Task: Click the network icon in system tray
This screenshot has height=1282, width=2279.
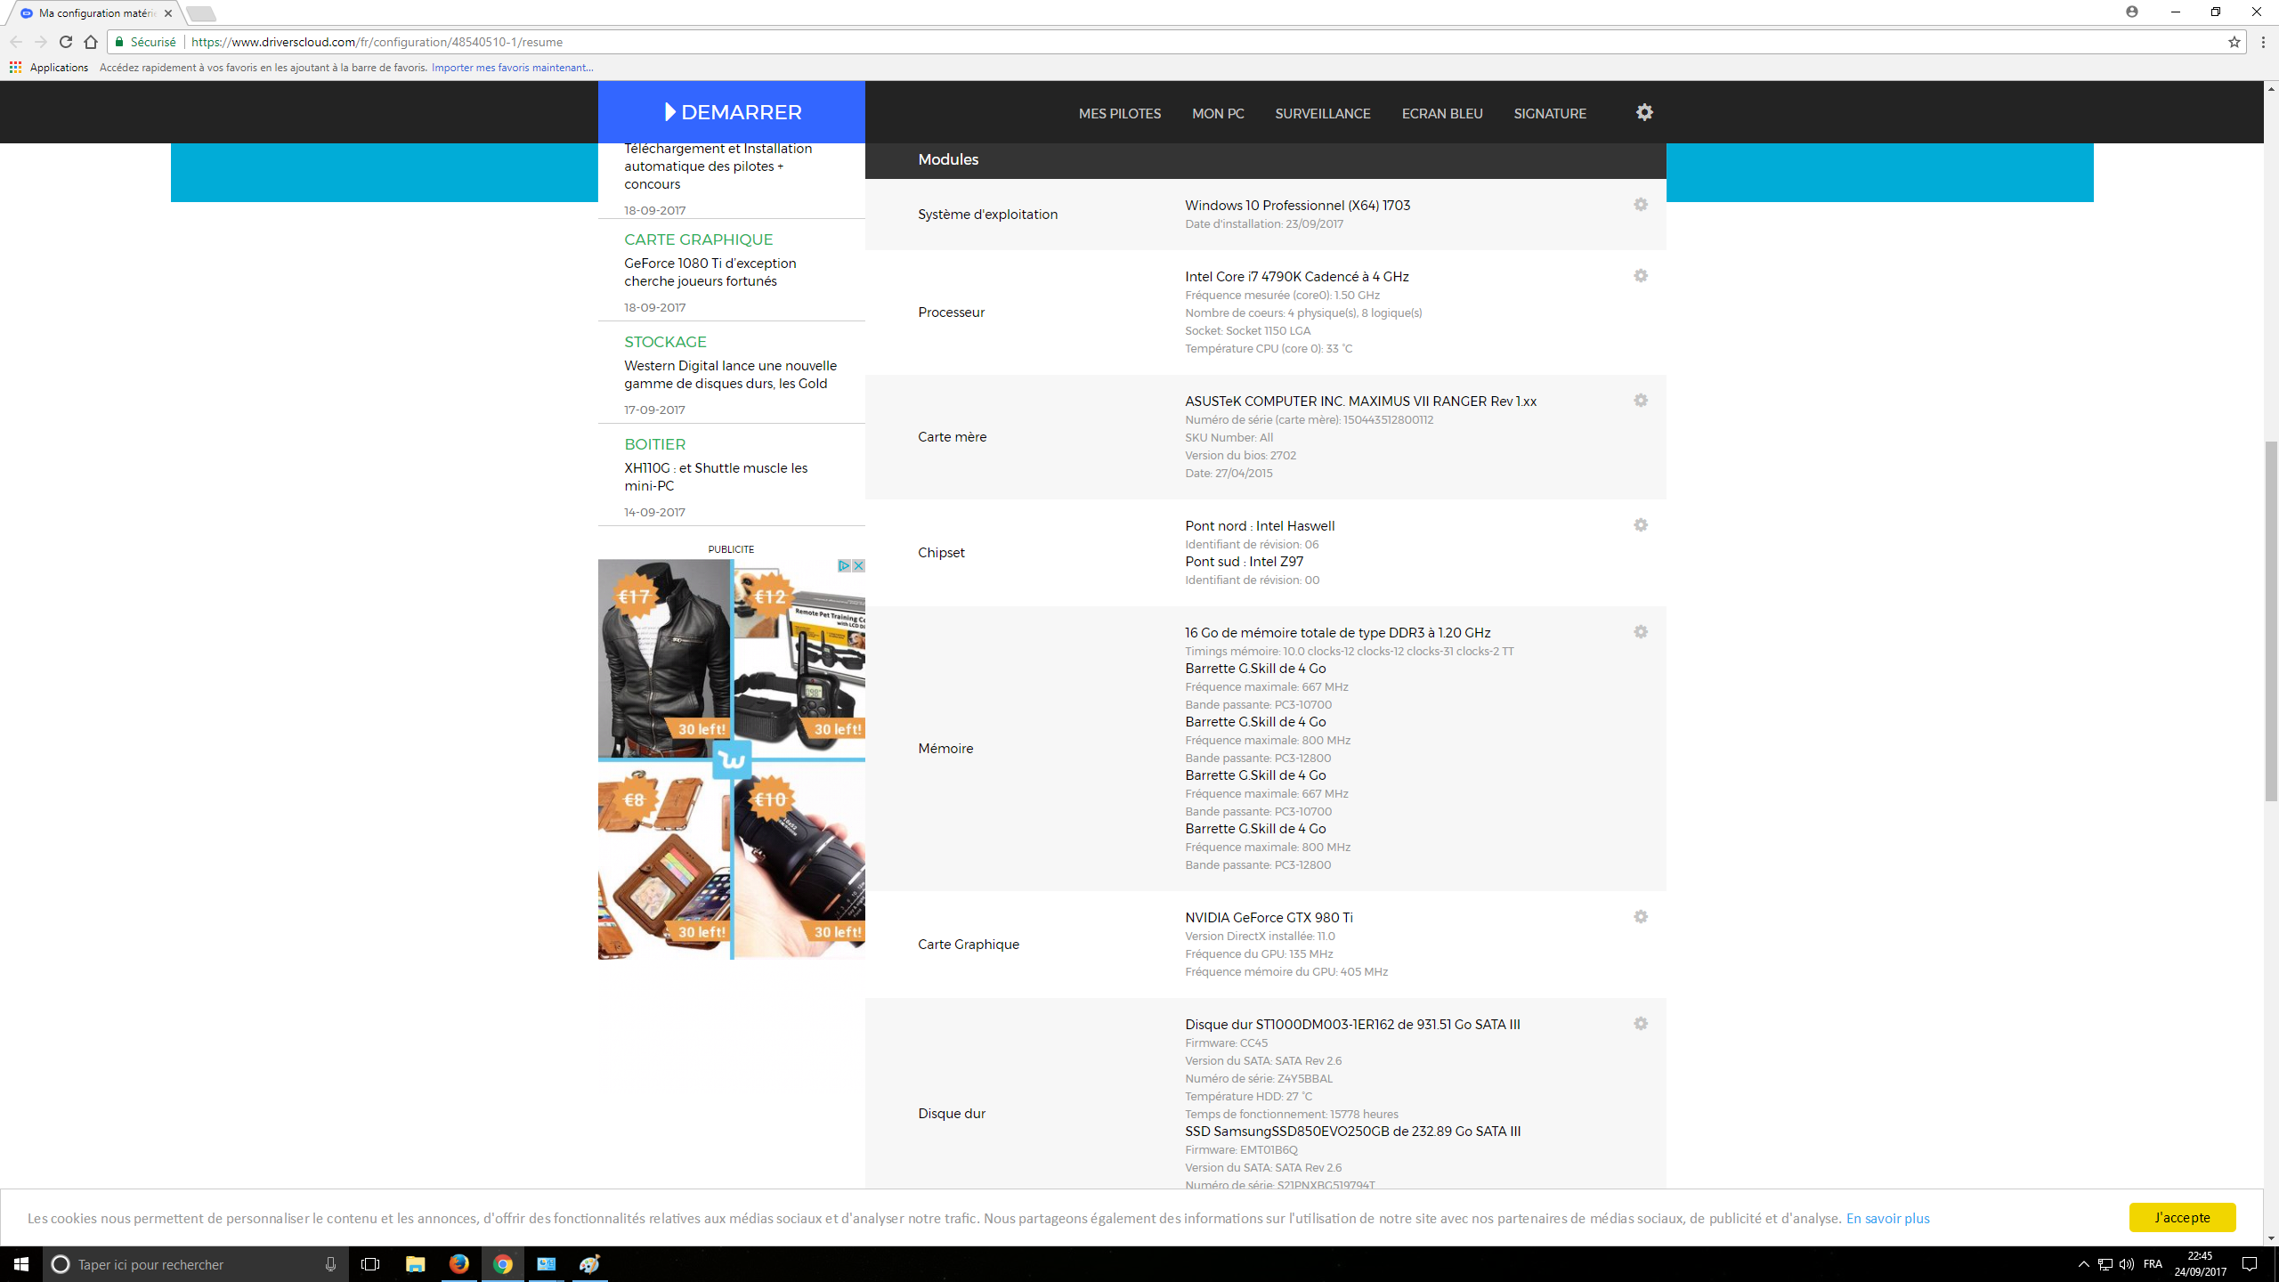Action: (2105, 1264)
